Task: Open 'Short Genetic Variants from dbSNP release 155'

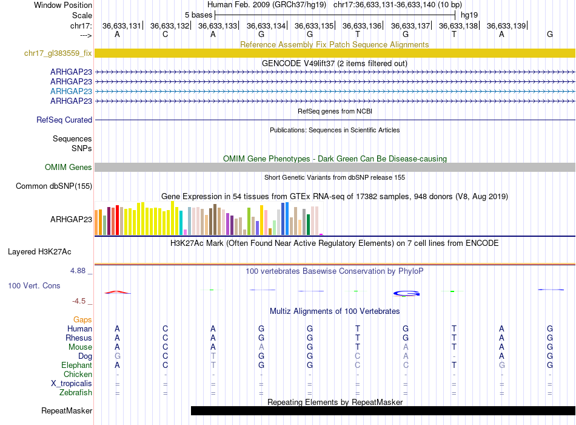Action: point(335,177)
